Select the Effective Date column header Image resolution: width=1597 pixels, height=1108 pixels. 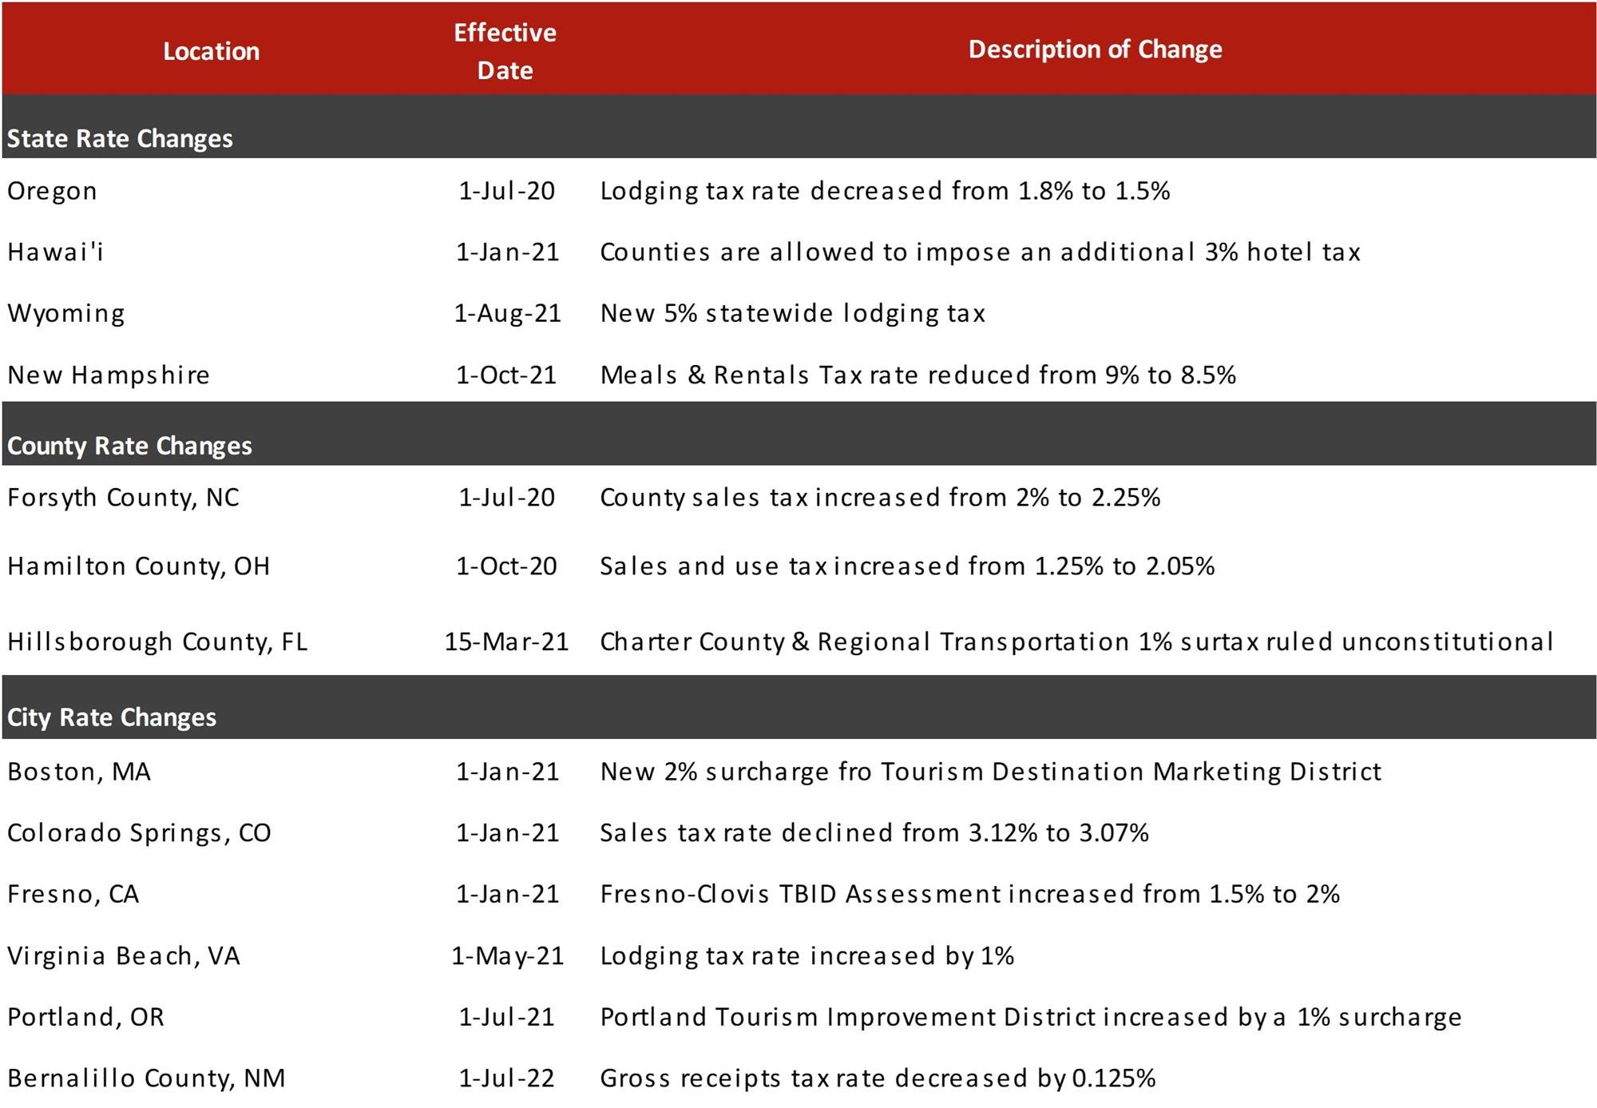click(x=505, y=51)
